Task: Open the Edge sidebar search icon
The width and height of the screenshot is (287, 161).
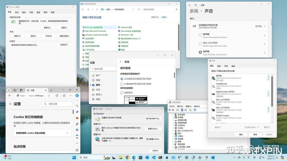Action: 77,106
